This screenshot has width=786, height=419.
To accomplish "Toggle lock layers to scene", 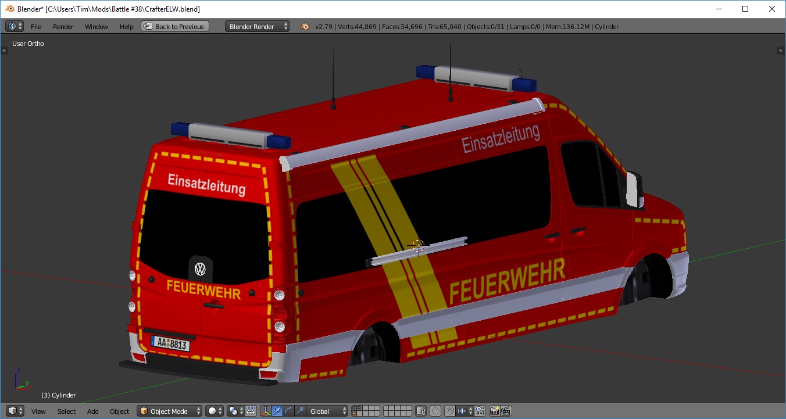I will (x=421, y=411).
